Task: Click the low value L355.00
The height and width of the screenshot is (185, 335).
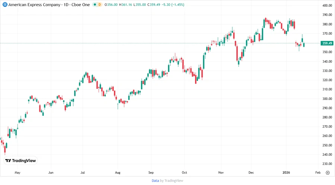Action: coord(140,5)
